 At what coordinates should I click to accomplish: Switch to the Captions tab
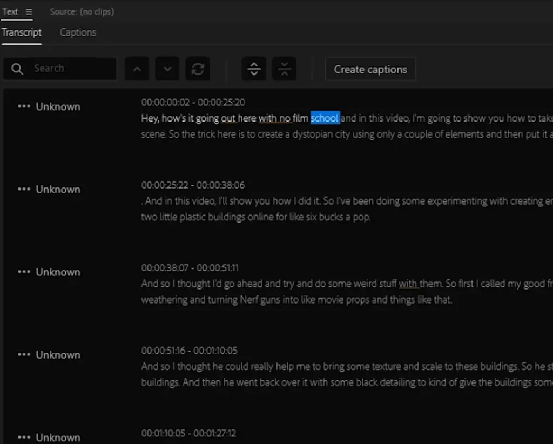pyautogui.click(x=78, y=32)
